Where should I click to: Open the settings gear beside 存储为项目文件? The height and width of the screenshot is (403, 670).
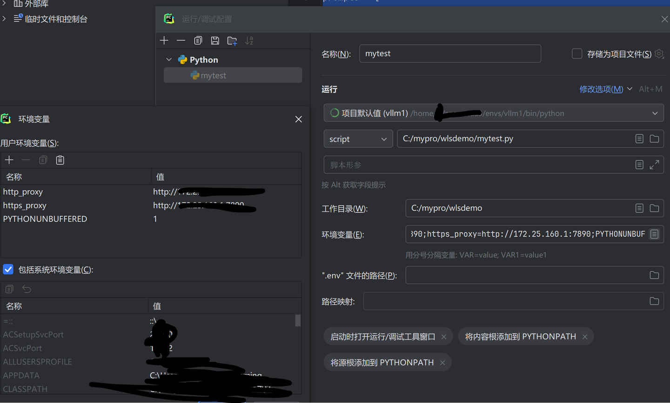(x=659, y=54)
